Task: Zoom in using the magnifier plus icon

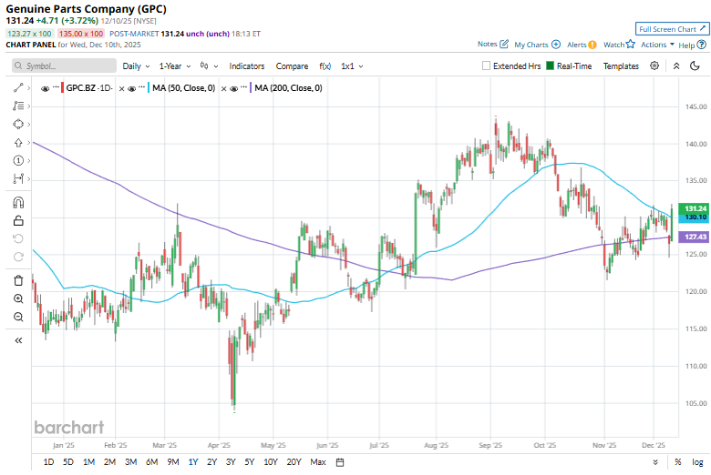Action: pos(18,298)
